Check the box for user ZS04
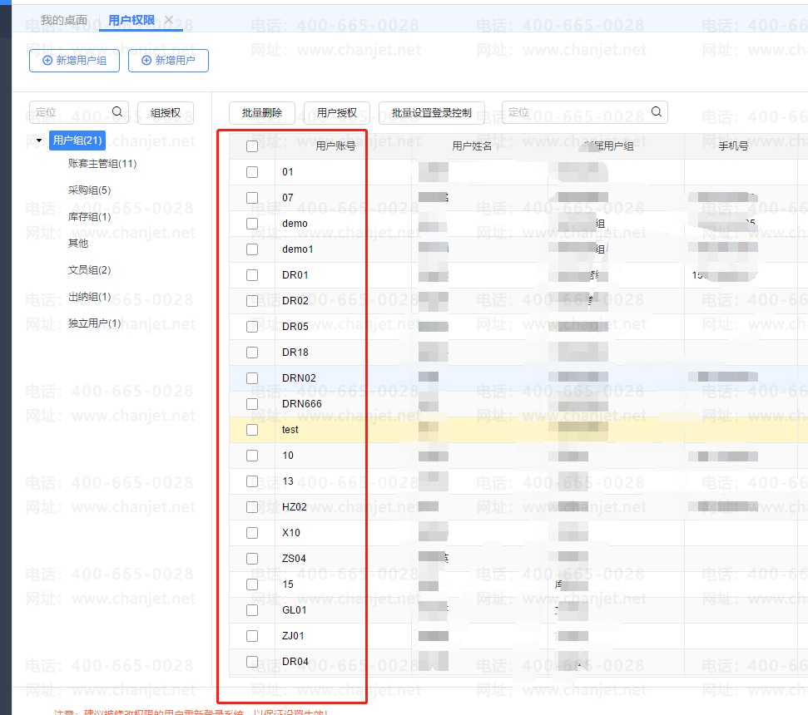This screenshot has height=715, width=808. point(252,559)
